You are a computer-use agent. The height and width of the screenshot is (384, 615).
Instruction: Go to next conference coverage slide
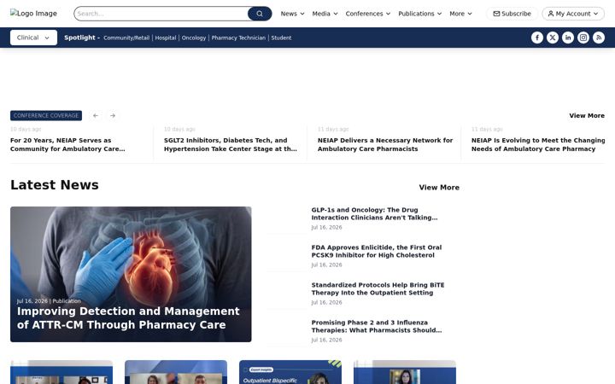113,115
